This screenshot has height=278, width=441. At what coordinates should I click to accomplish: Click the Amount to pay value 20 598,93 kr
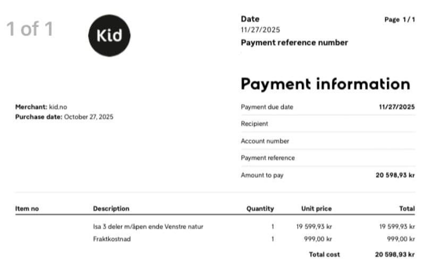coord(395,175)
